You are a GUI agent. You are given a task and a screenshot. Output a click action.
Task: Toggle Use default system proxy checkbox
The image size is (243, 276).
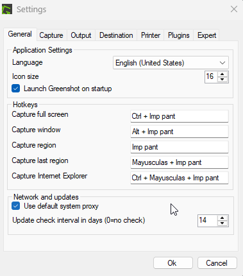(x=16, y=206)
